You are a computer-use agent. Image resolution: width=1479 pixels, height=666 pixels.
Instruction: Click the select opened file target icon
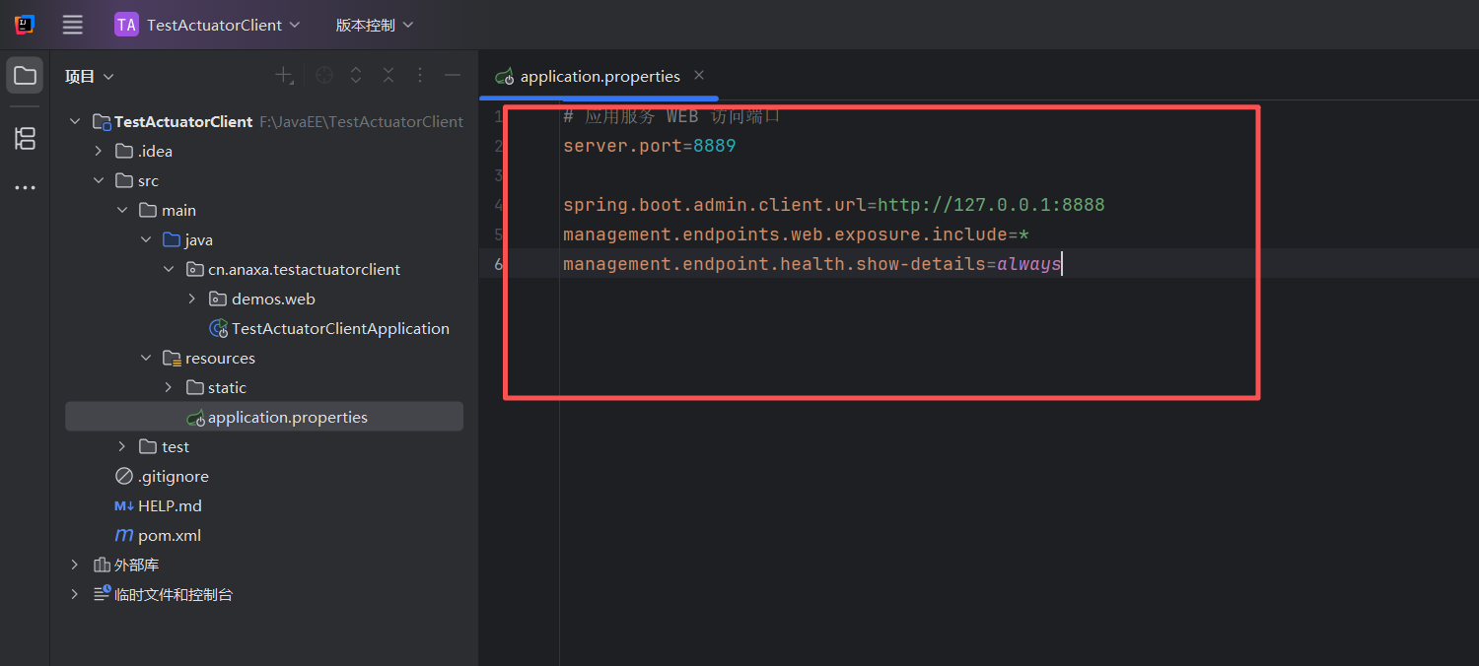pos(324,76)
